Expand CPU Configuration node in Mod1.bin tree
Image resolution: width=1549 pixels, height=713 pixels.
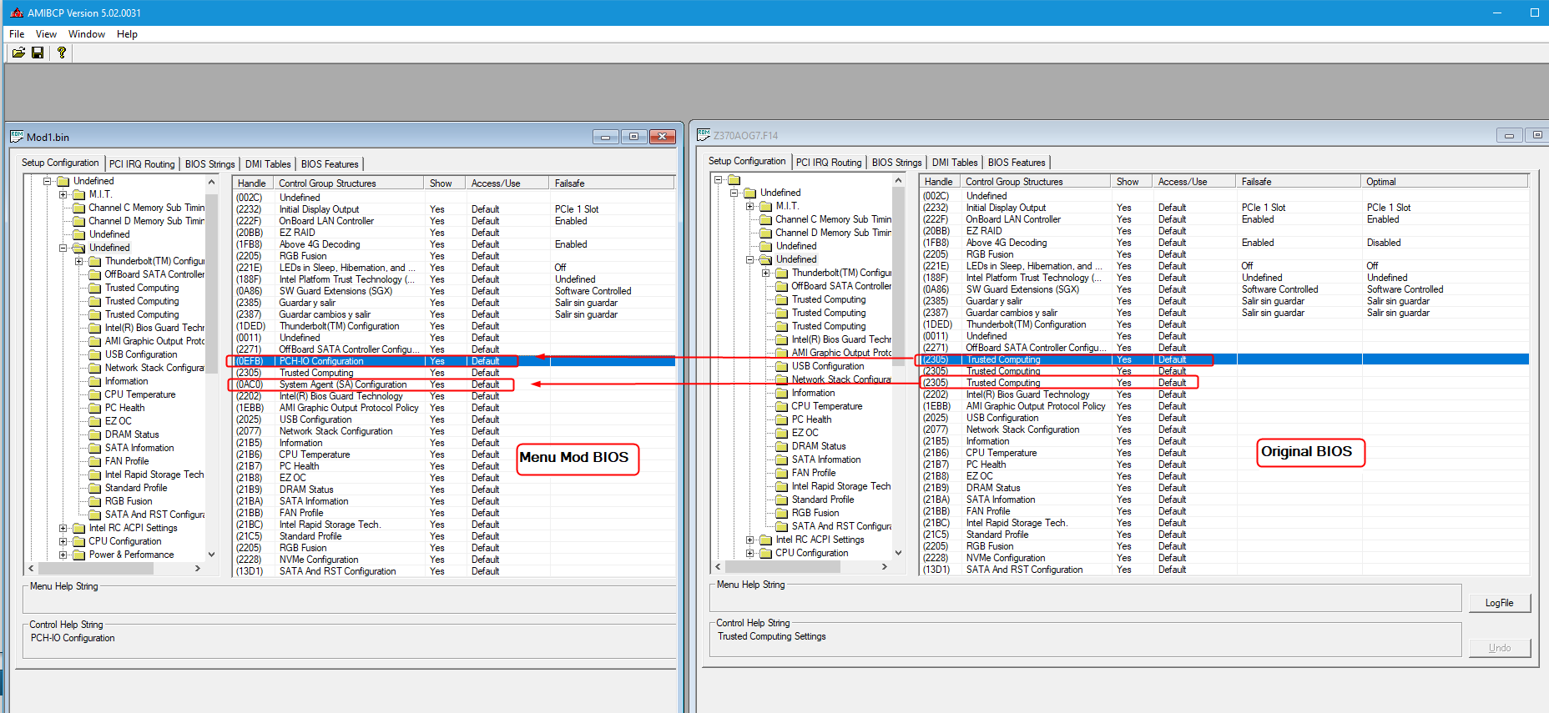click(63, 541)
